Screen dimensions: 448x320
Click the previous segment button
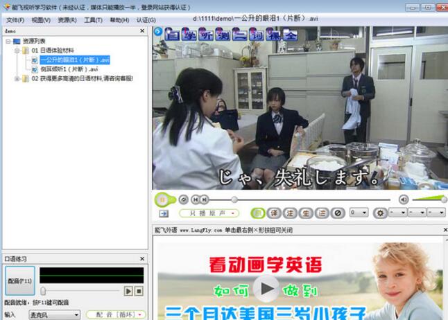click(196, 199)
